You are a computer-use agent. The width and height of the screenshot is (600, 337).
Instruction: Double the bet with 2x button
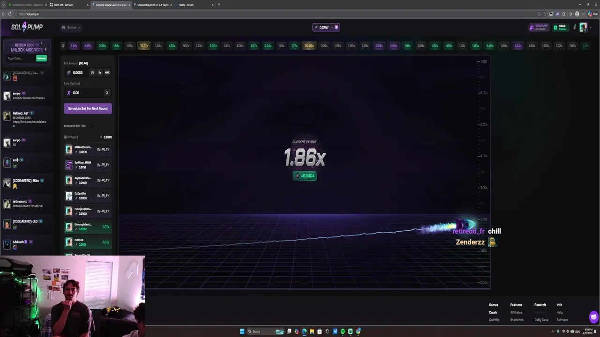[99, 73]
